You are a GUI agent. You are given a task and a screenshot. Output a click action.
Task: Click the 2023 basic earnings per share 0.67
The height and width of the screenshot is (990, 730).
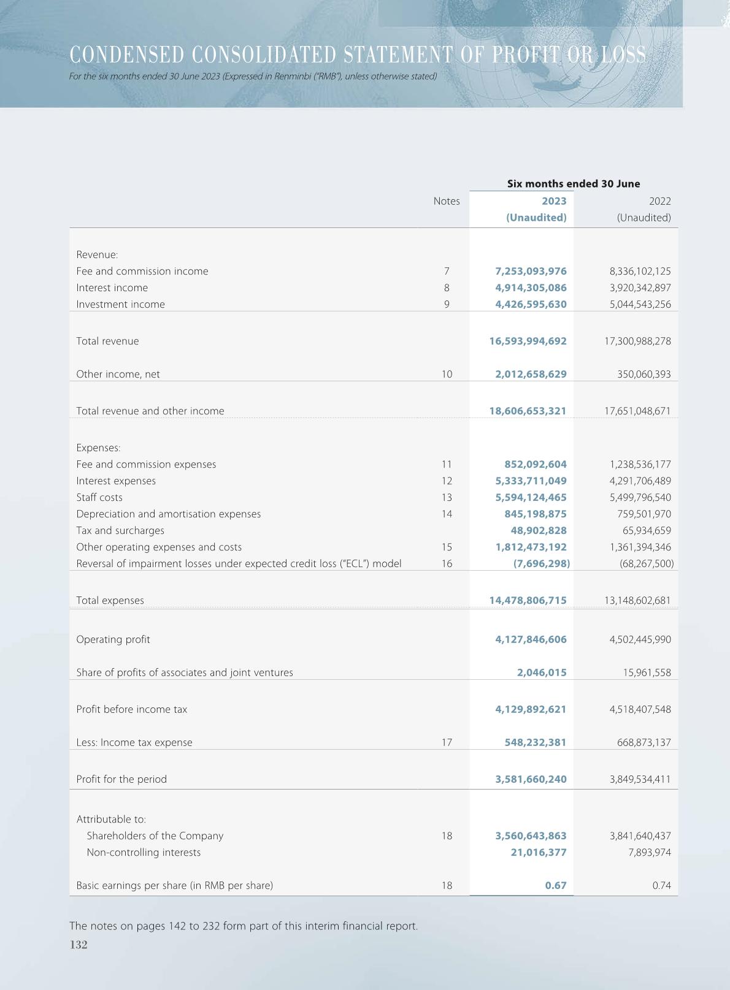pos(556,885)
